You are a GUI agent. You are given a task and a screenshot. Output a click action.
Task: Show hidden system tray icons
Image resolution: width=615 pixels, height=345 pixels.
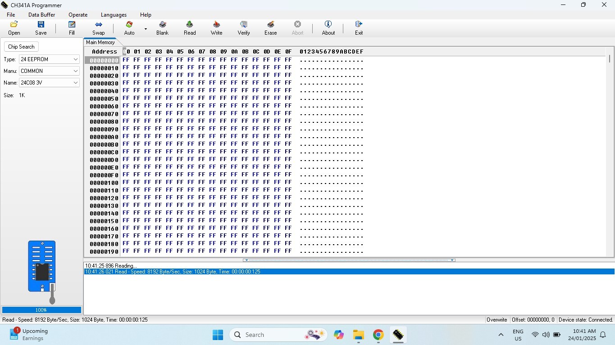pos(501,335)
